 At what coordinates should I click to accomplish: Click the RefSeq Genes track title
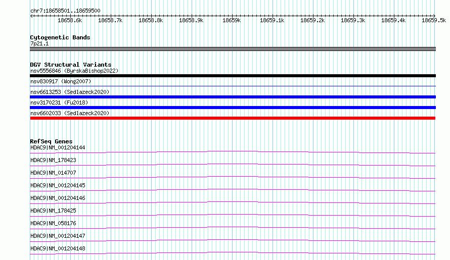click(51, 141)
